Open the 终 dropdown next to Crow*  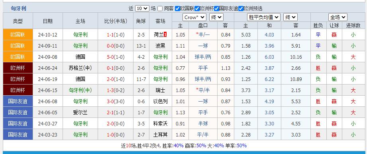pos(216,17)
